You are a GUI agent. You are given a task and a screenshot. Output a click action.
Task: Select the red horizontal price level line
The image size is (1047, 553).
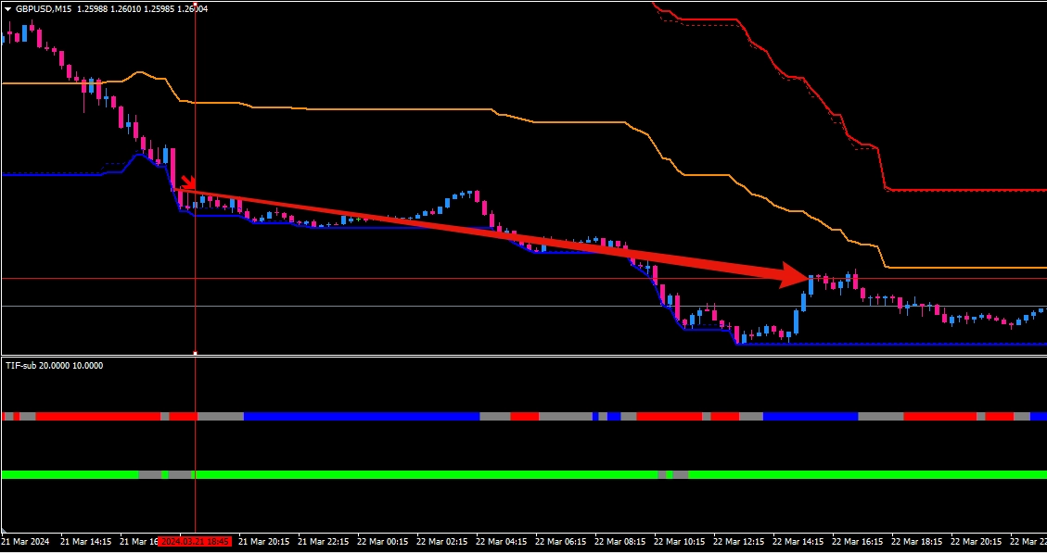click(x=464, y=278)
